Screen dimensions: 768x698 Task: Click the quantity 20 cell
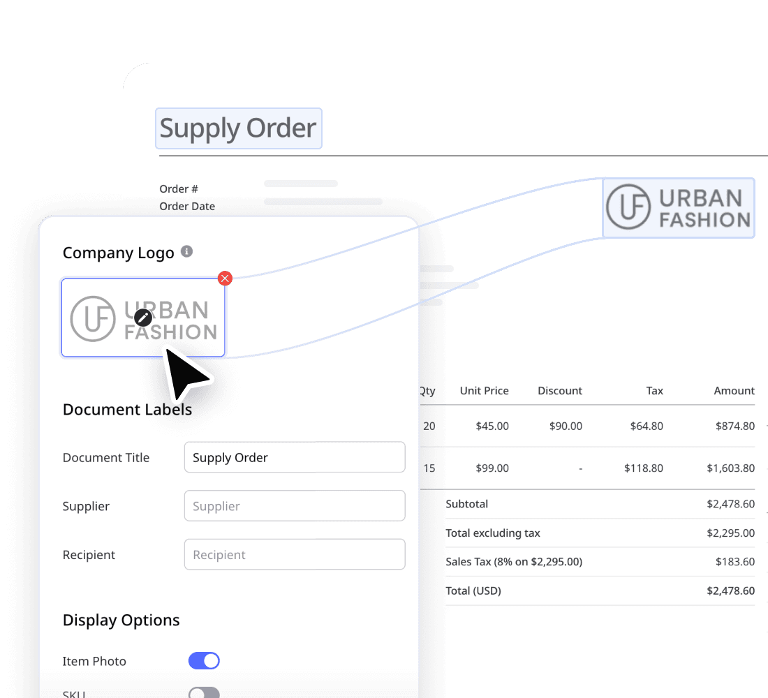coord(429,426)
